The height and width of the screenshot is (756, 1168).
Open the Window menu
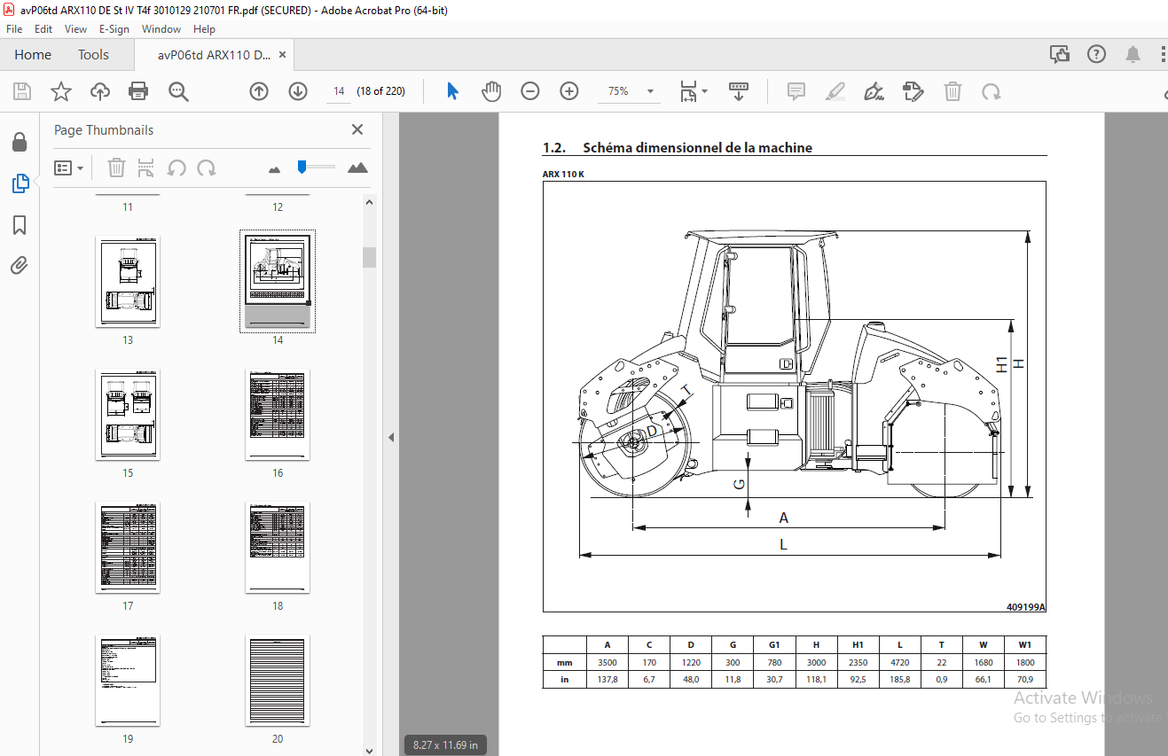click(161, 29)
